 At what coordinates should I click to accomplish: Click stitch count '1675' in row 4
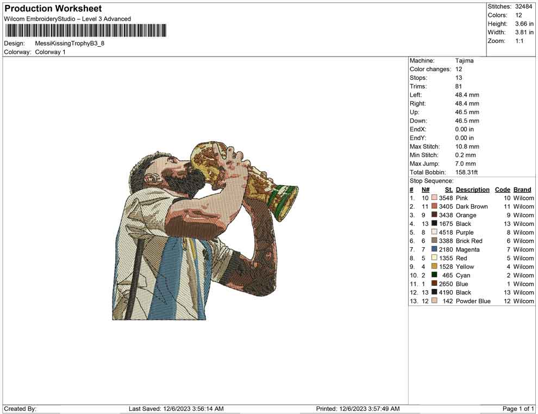tap(446, 224)
